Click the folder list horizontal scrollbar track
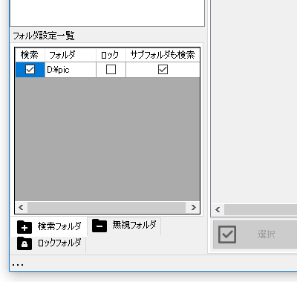This screenshot has width=297, height=282. pos(106,207)
